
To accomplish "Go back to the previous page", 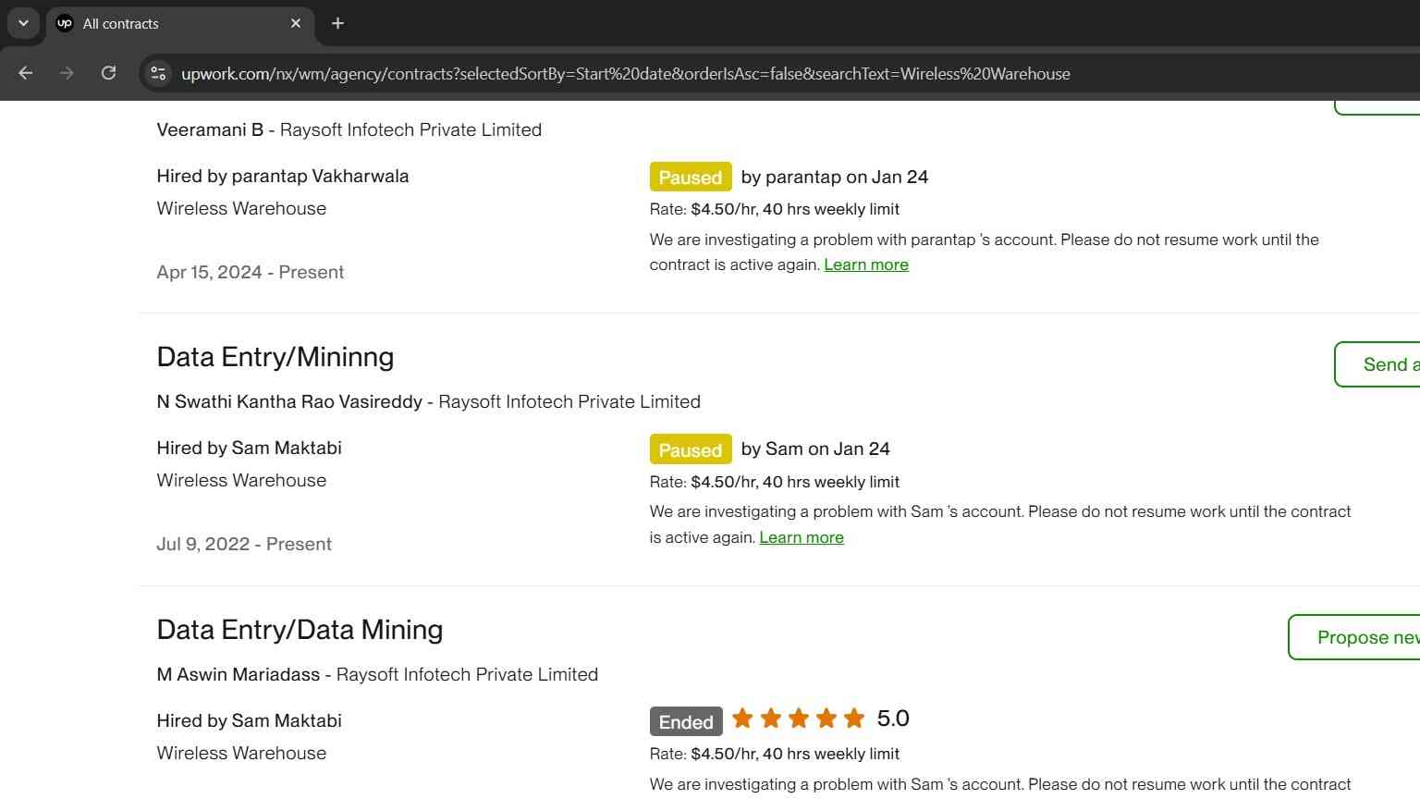I will point(26,73).
